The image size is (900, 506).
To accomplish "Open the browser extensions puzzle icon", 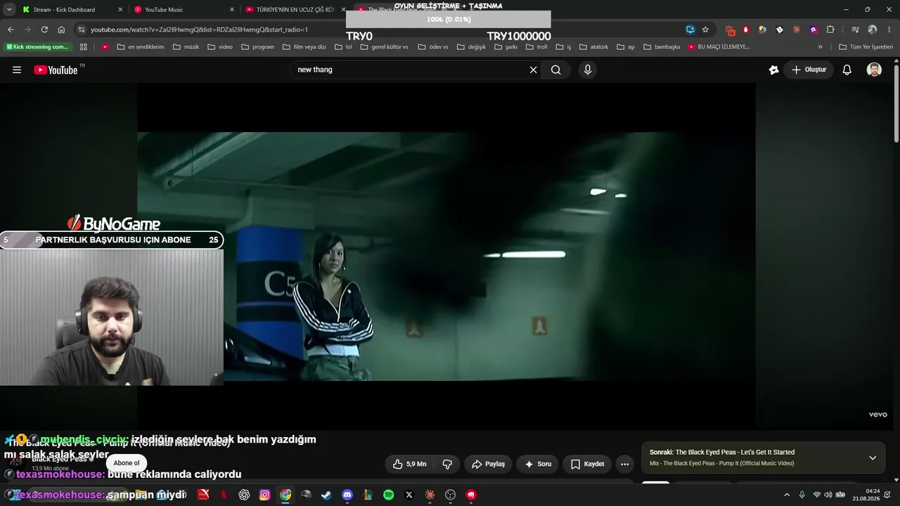I will tap(830, 30).
